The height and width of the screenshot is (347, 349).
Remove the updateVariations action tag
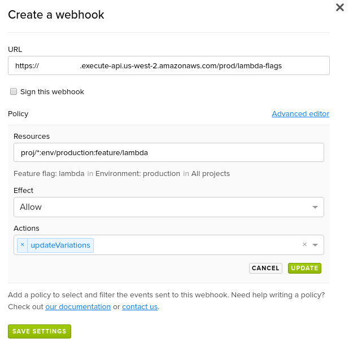[x=22, y=245]
